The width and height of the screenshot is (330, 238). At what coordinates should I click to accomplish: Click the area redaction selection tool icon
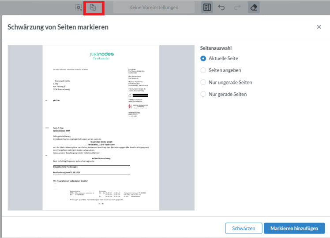tap(79, 7)
